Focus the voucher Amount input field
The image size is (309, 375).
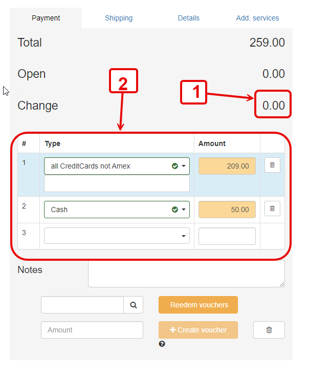[x=92, y=330]
